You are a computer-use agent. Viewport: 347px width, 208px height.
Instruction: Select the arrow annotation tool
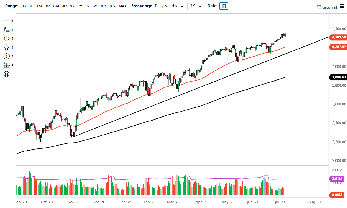click(7, 47)
